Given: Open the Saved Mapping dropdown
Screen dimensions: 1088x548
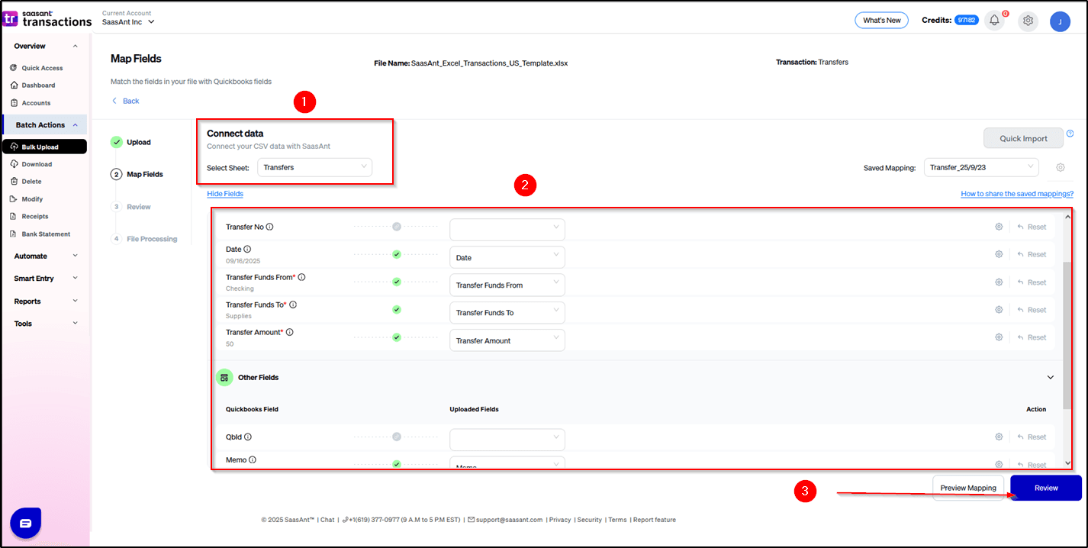Looking at the screenshot, I should point(980,167).
